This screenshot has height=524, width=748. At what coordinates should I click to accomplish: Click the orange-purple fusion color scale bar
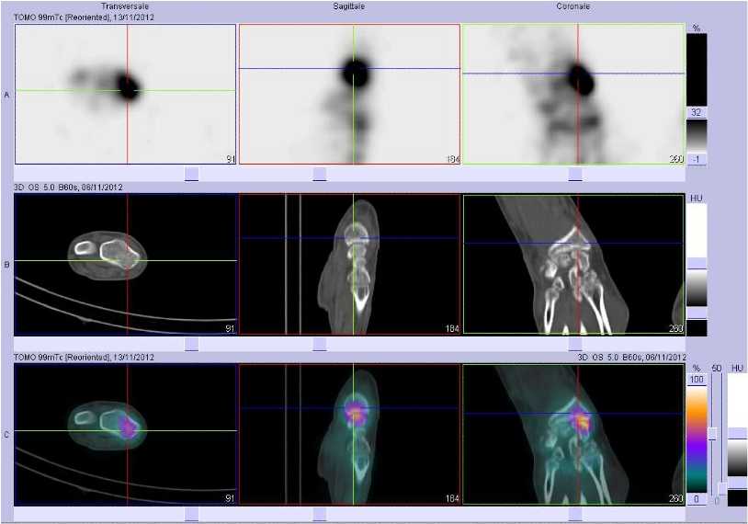[697, 439]
